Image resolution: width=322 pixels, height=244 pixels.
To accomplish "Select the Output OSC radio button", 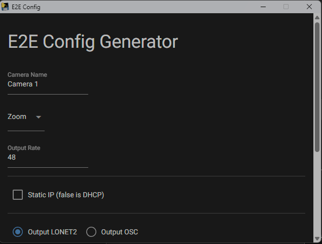I will (x=91, y=232).
